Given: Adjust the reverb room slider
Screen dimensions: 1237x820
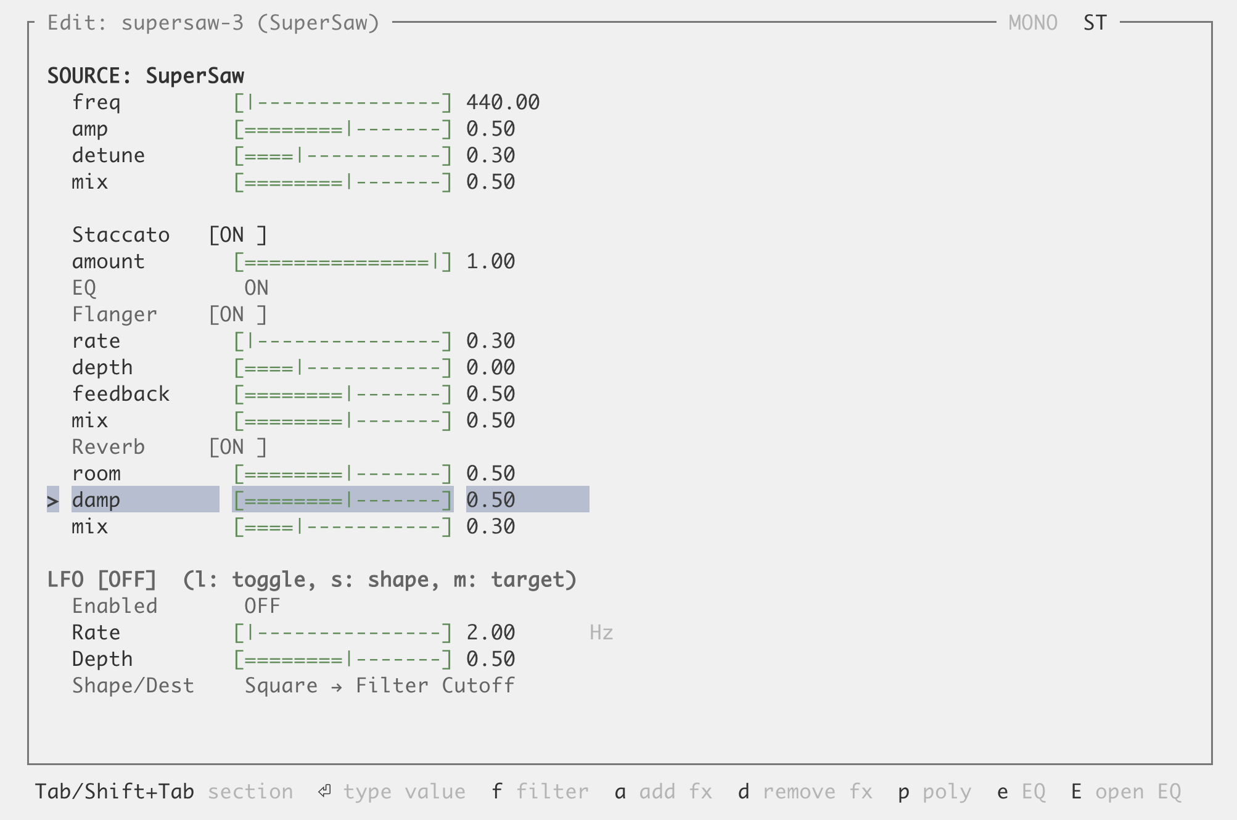Looking at the screenshot, I should [x=342, y=473].
